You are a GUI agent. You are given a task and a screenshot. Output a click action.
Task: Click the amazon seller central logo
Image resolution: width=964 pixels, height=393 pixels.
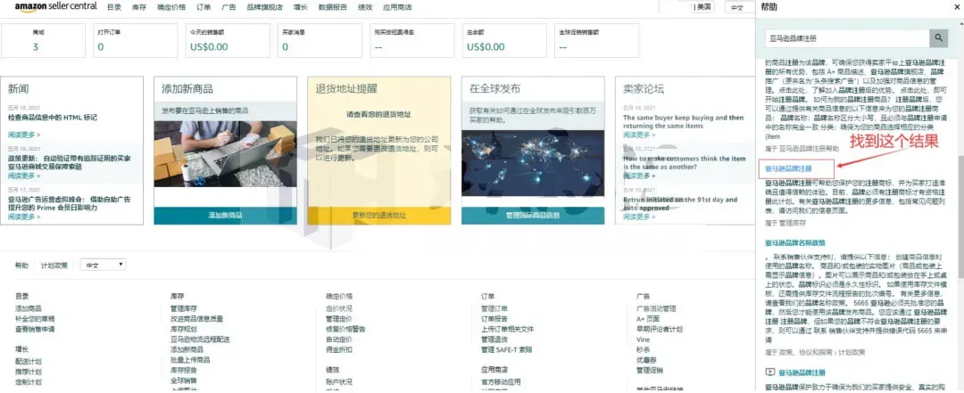pyautogui.click(x=55, y=7)
